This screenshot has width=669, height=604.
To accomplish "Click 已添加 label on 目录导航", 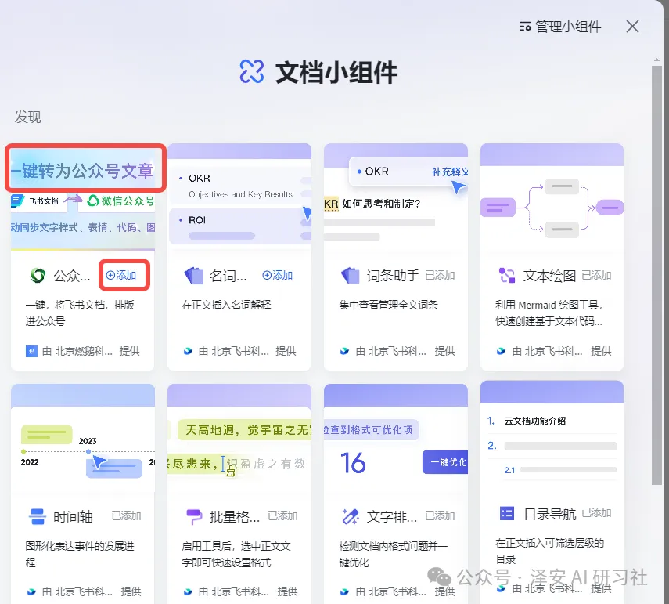I will (x=596, y=512).
